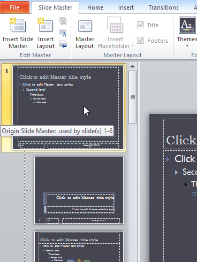Open the Insert ribbon tab
197x262 pixels.
pos(126,7)
